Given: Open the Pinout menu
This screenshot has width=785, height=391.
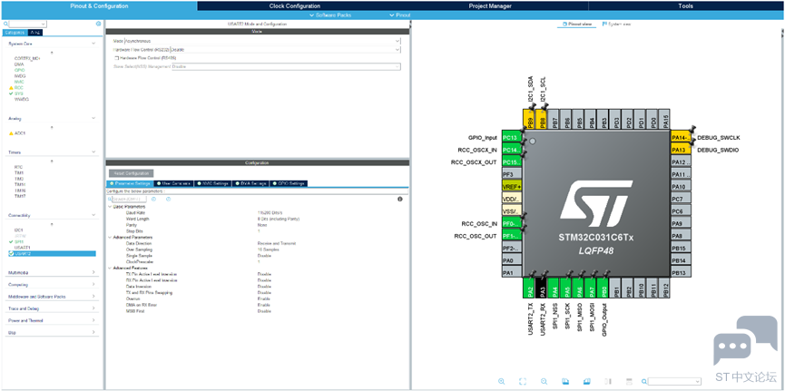Looking at the screenshot, I should click(400, 15).
